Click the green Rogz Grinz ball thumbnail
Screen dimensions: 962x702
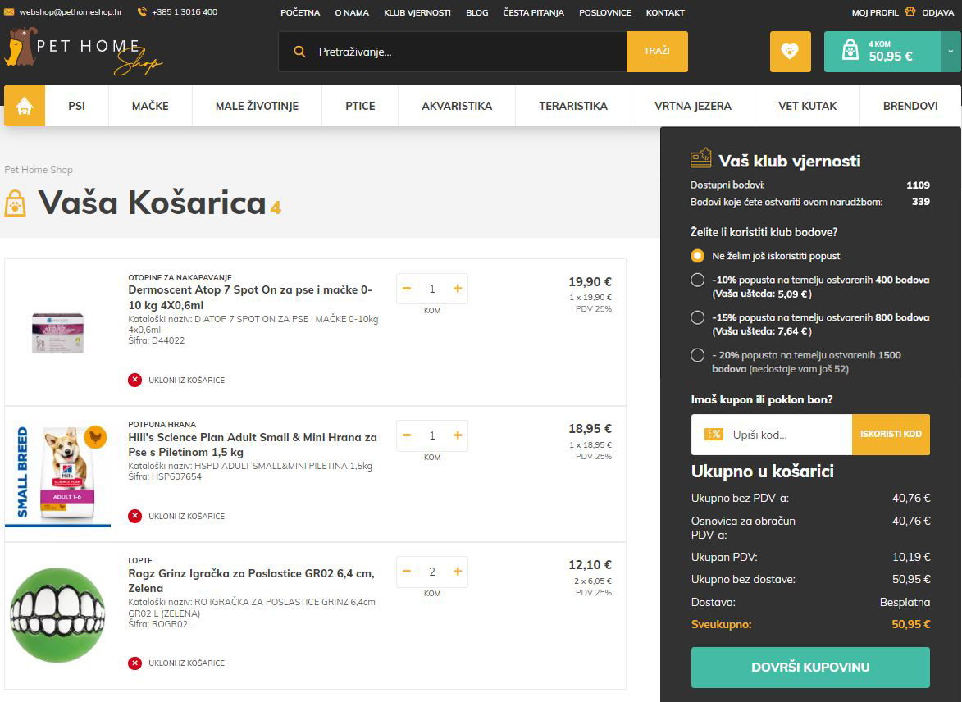(x=57, y=615)
